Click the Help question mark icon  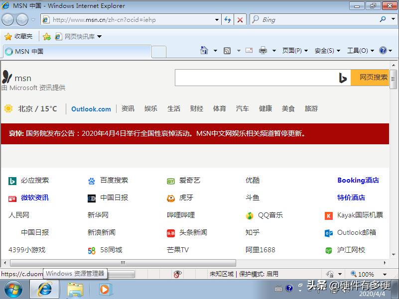383,51
